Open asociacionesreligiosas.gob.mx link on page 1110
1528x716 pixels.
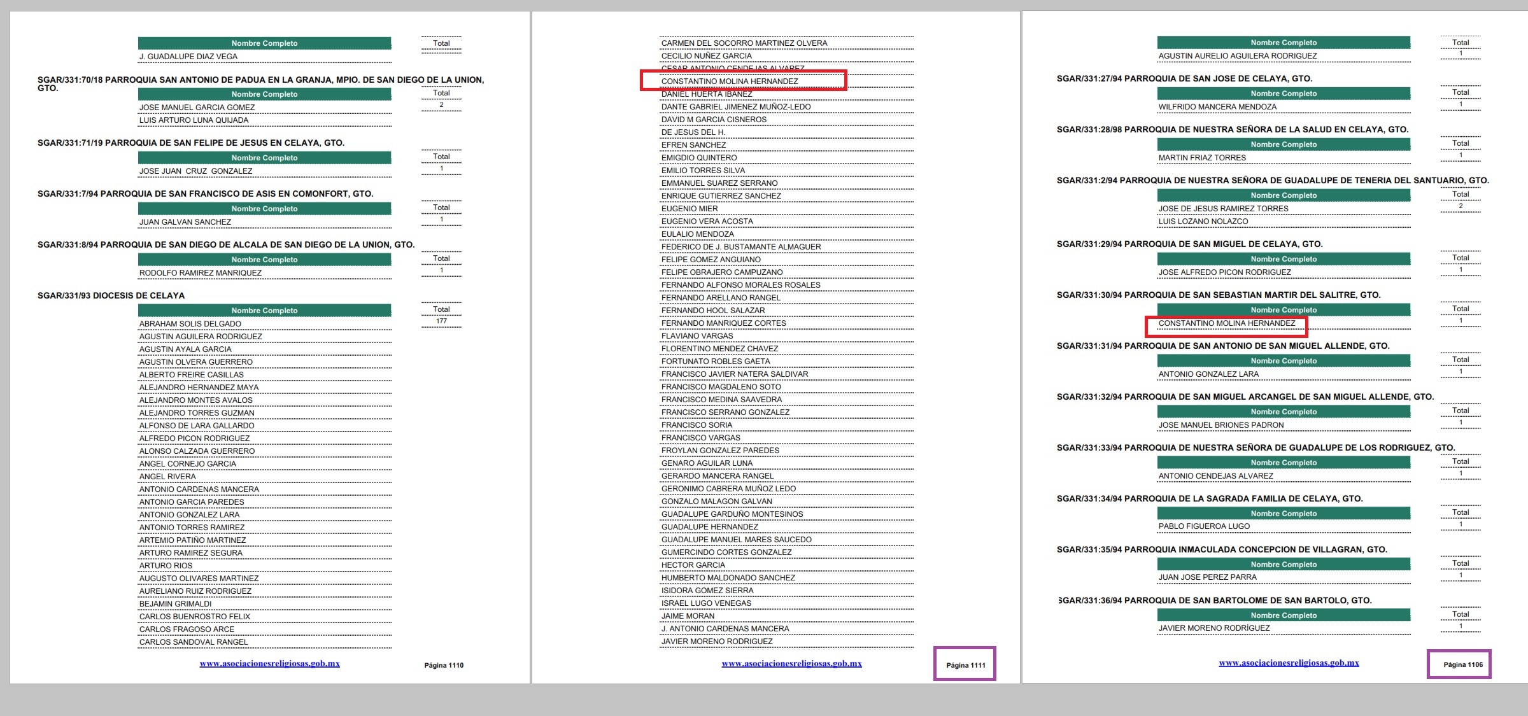[x=269, y=663]
